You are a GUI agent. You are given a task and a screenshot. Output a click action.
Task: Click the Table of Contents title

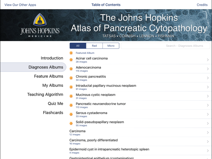pos(106,5)
